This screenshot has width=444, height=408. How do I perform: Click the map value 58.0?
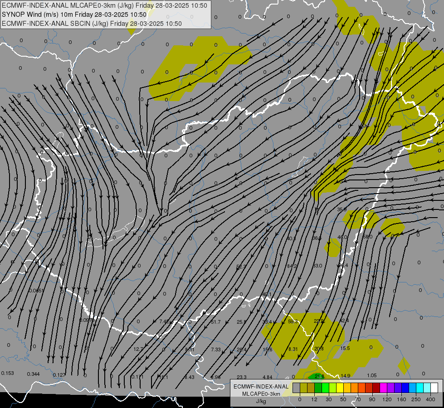(x=367, y=237)
